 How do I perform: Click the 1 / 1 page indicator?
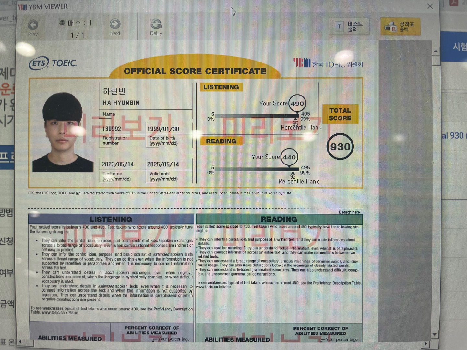[78, 35]
